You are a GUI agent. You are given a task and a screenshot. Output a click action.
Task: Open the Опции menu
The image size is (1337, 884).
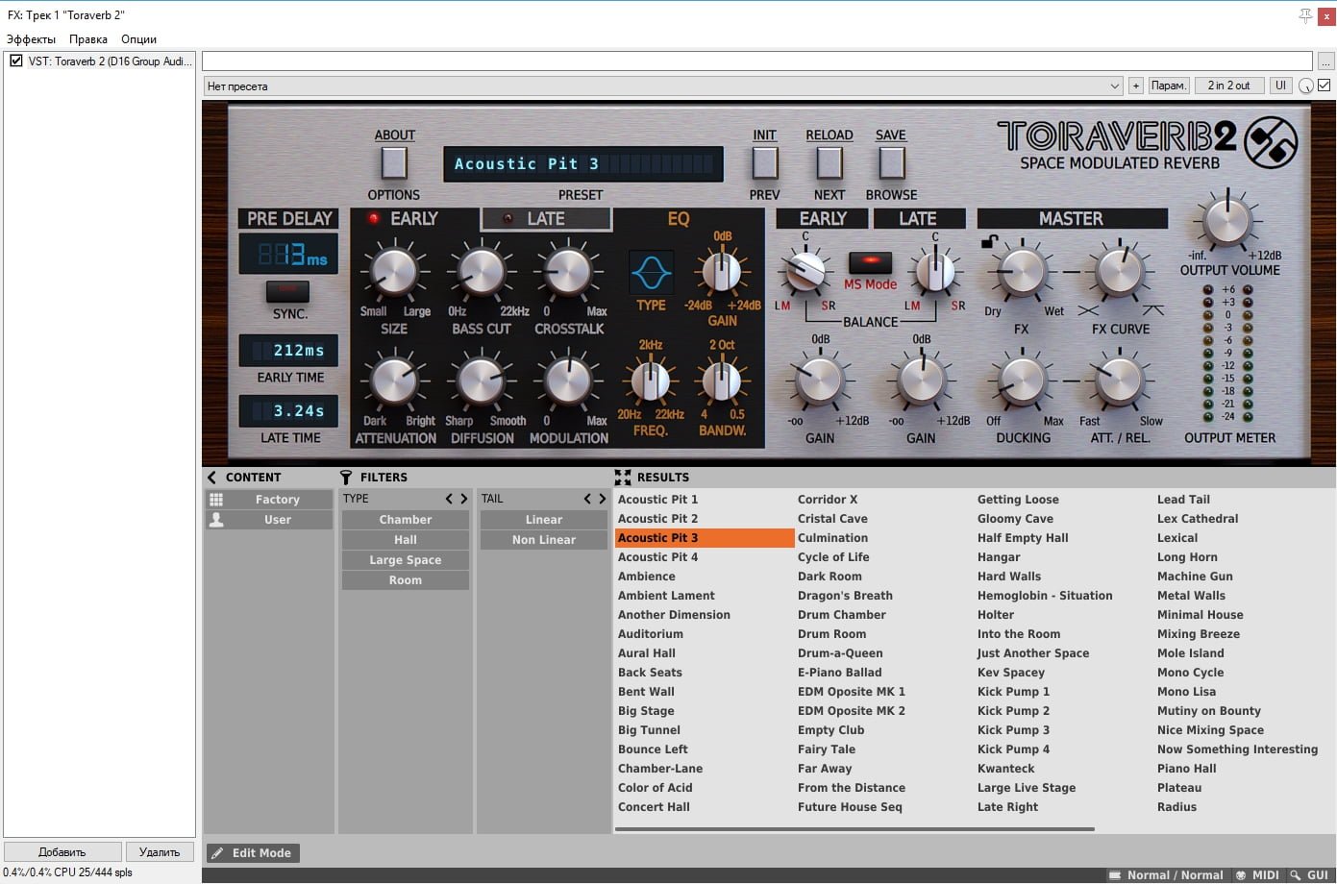coord(138,39)
